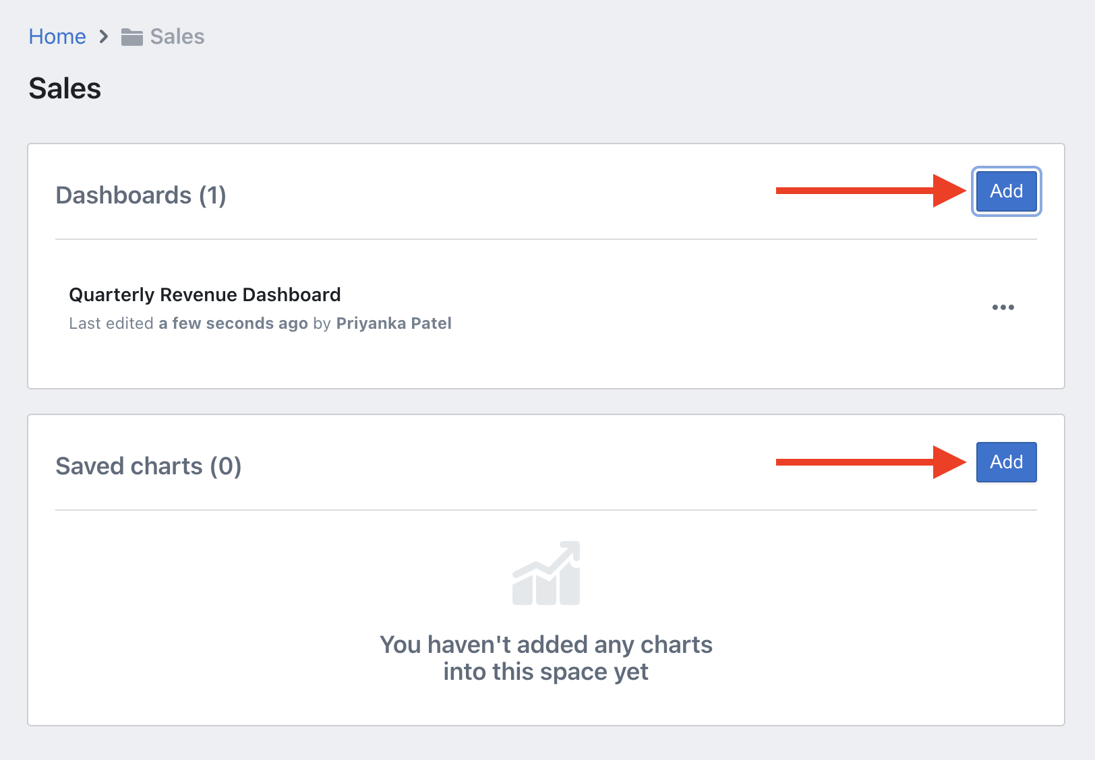Click the red arrow pointing at Saved charts Add

[x=871, y=462]
